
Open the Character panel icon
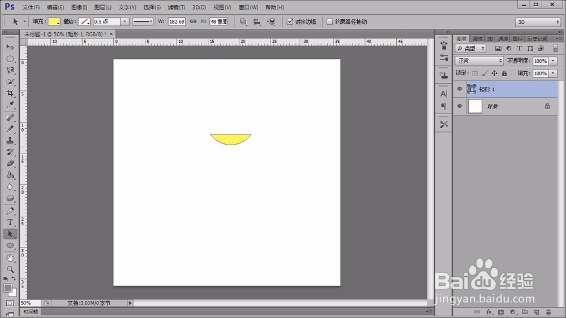(444, 94)
